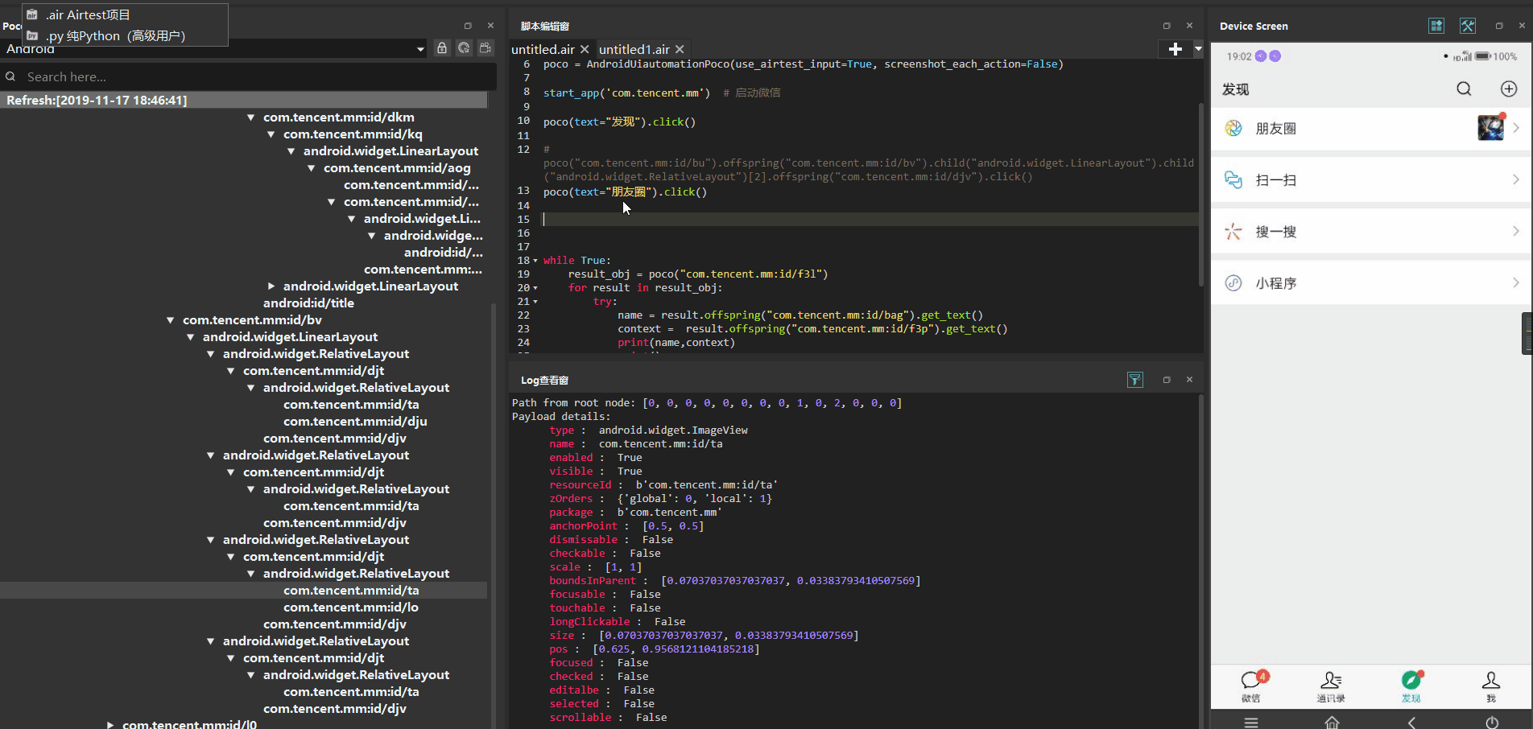Open the Device Screen layout blocks icon
The width and height of the screenshot is (1533, 729).
coord(1436,26)
